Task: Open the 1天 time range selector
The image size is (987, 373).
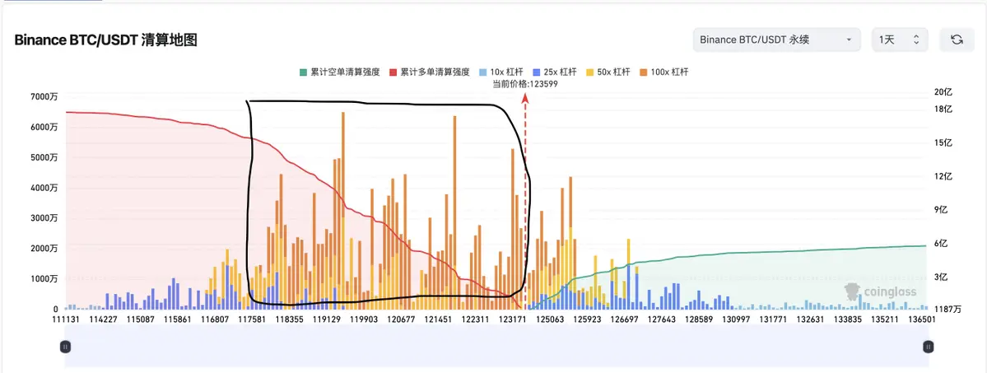Action: click(x=900, y=40)
